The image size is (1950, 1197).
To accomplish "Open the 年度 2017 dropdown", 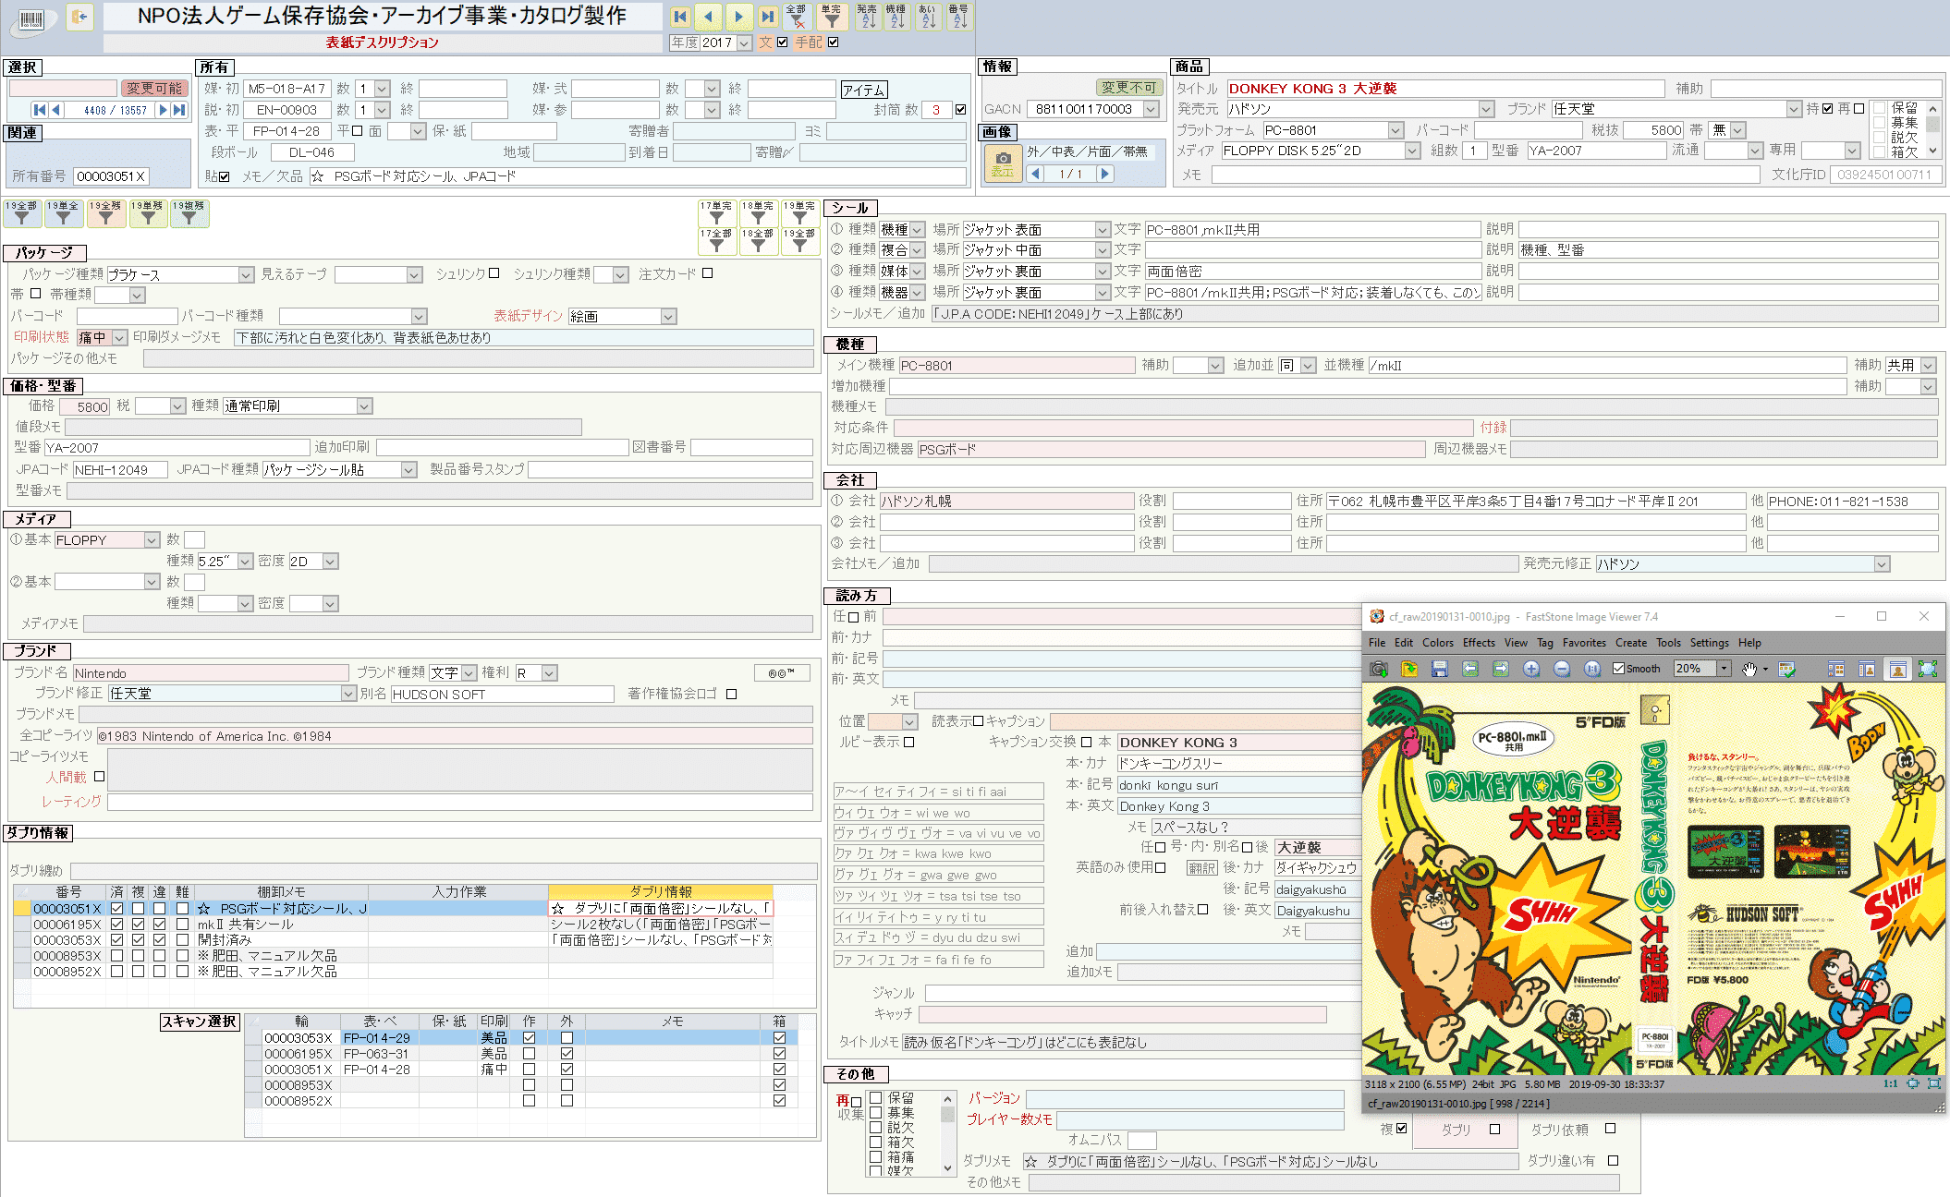I will [744, 42].
